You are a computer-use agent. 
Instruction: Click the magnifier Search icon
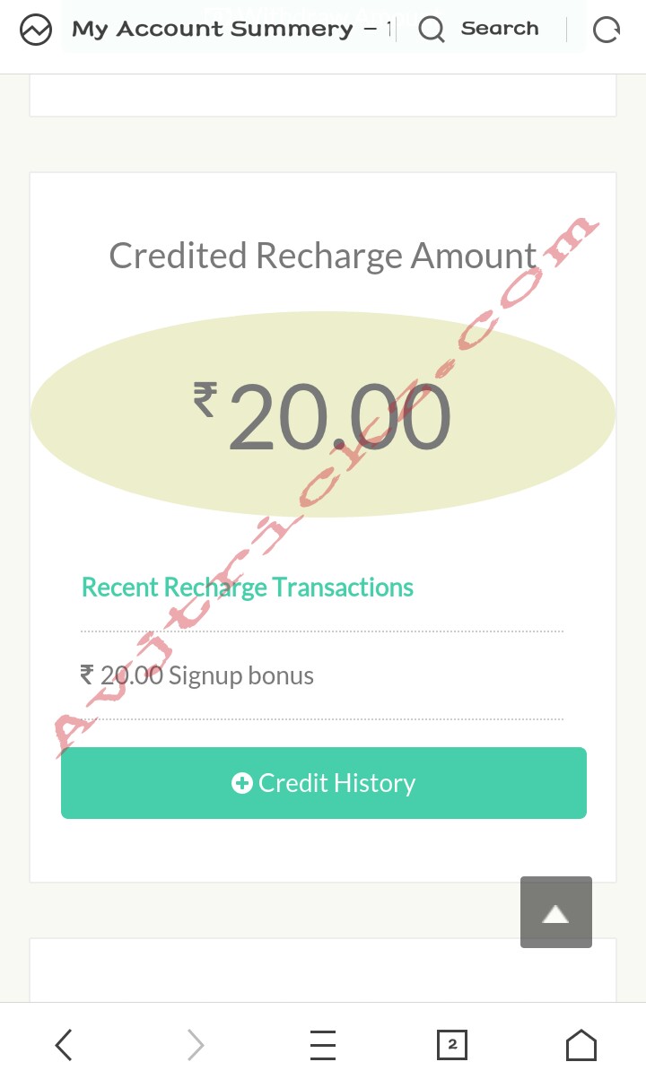click(x=432, y=30)
